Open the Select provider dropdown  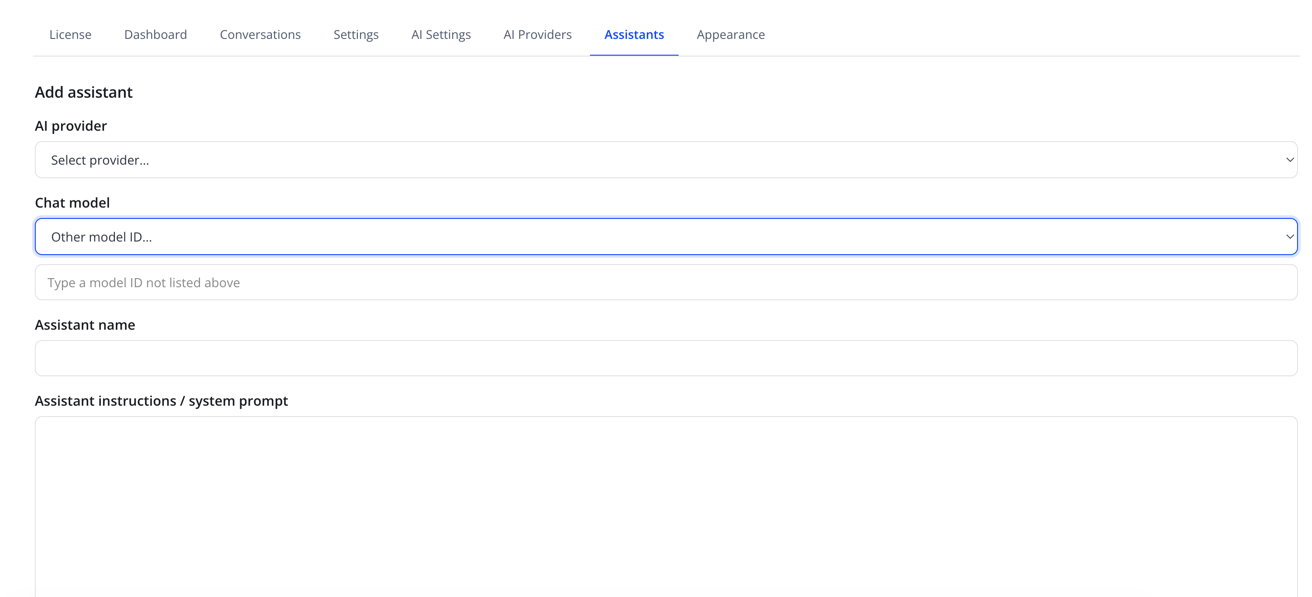point(666,160)
